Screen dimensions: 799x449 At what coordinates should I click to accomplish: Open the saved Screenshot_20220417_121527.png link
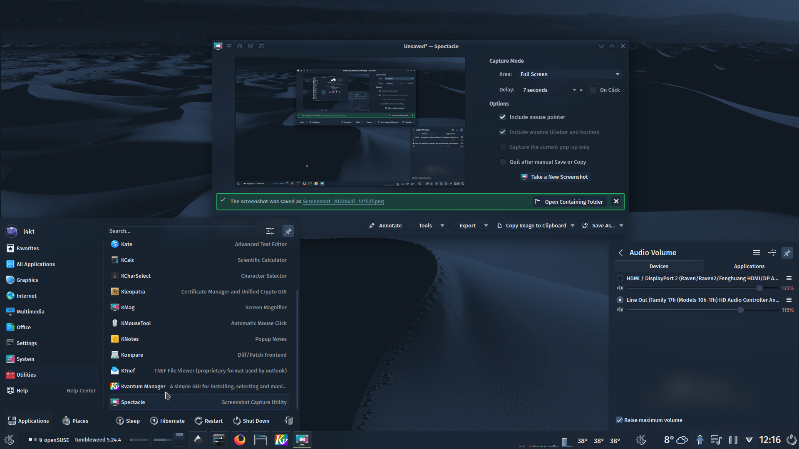343,201
